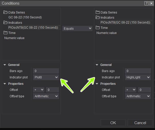Collapse right Properties section
The height and width of the screenshot is (130, 155).
[x=97, y=84]
